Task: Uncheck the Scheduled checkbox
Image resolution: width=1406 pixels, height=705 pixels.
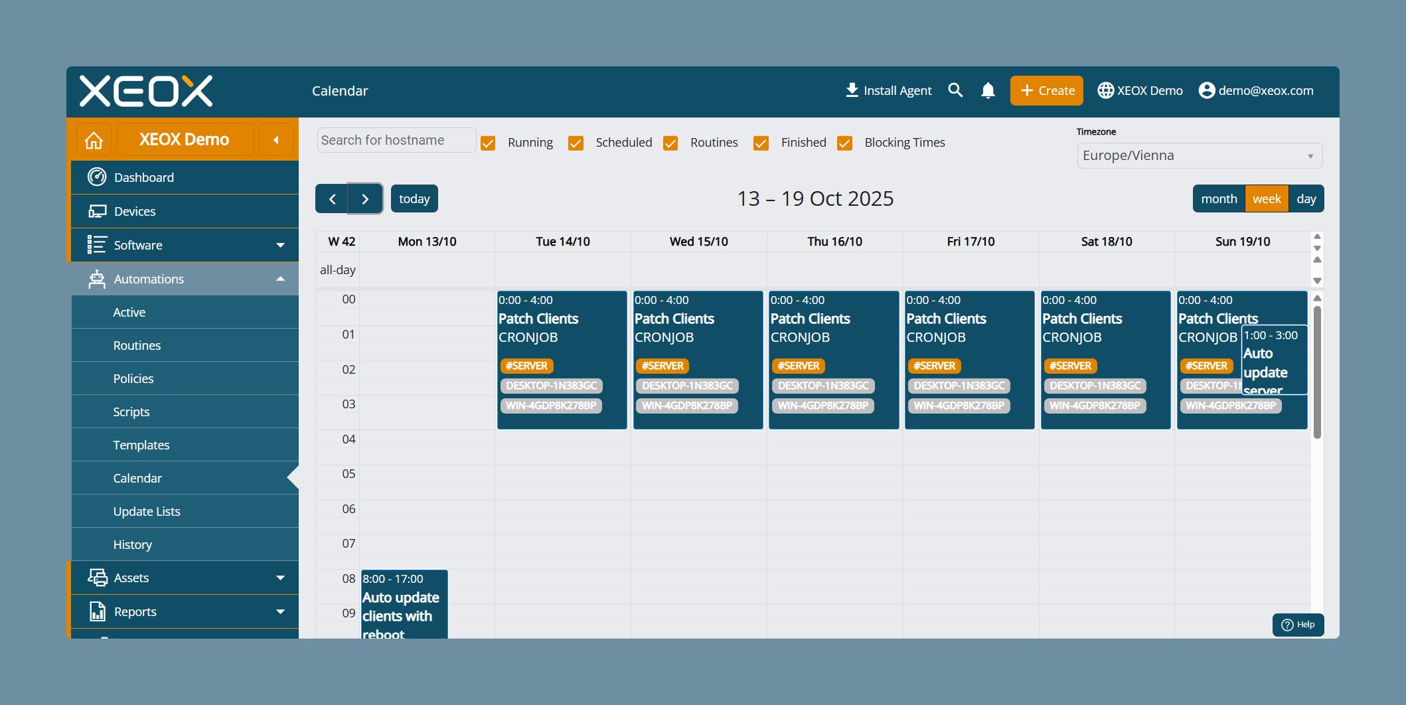Action: 576,143
